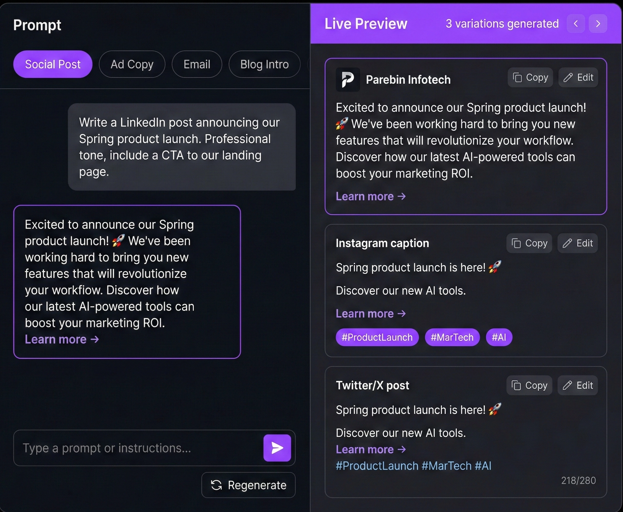Copy the Twitter/X post variation

(529, 385)
